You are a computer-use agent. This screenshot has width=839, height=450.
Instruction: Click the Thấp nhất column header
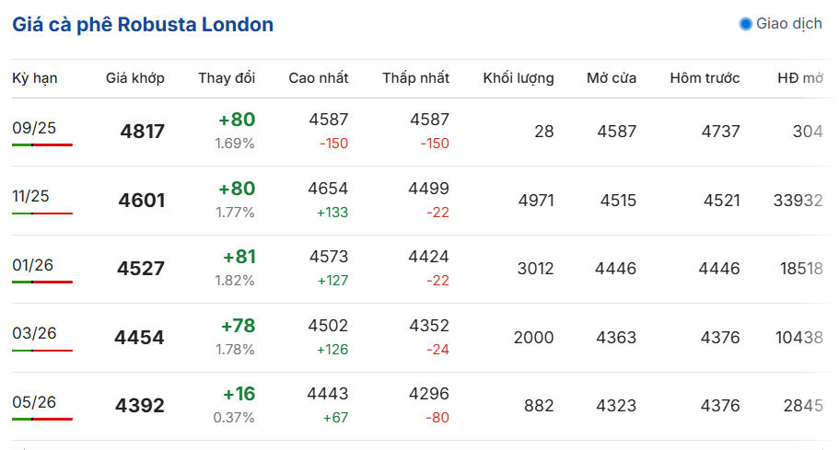pyautogui.click(x=415, y=78)
